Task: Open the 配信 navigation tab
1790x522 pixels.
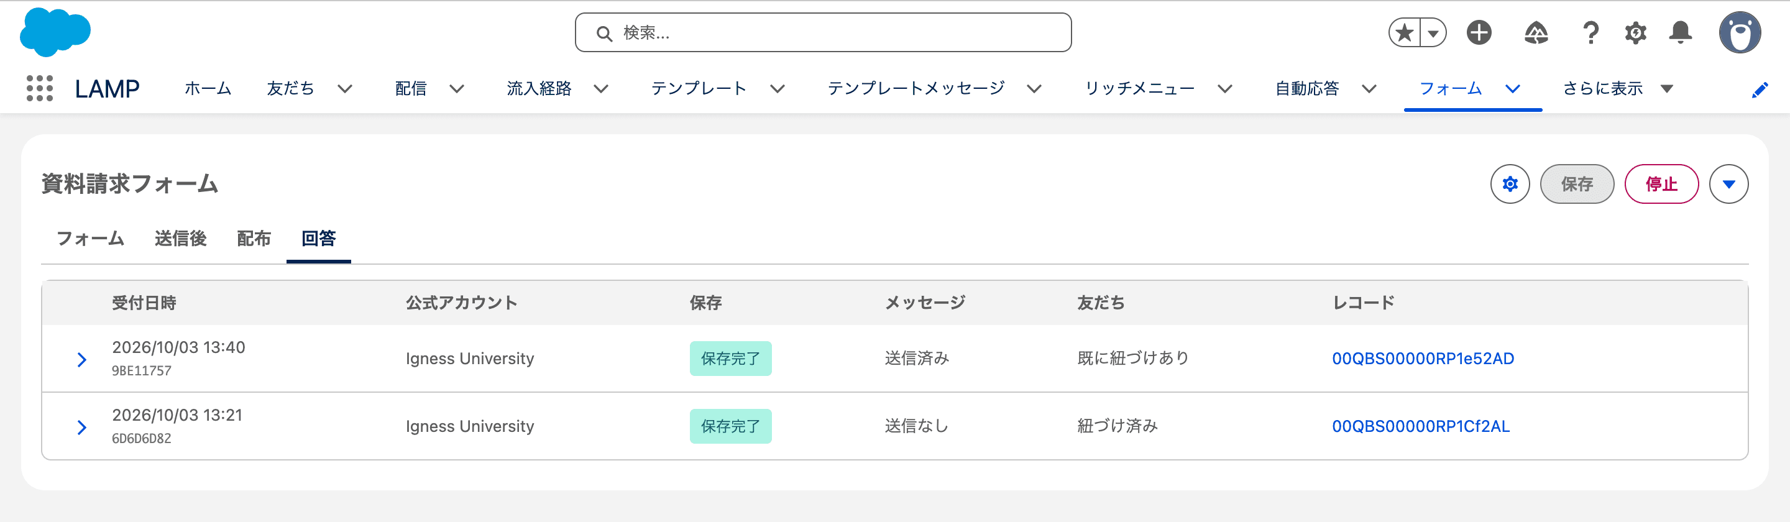Action: (411, 88)
